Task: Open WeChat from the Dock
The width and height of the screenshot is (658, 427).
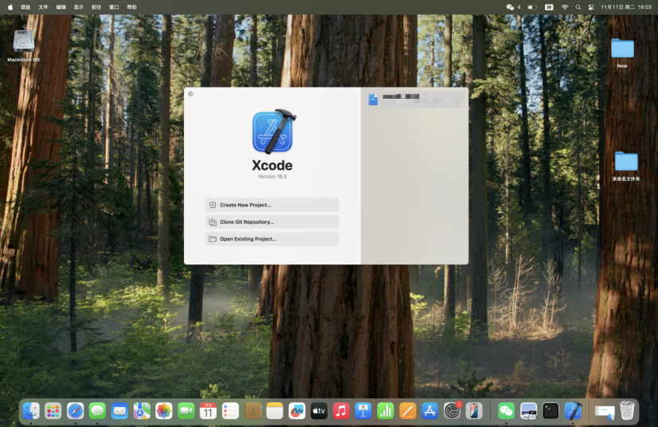Action: [506, 411]
